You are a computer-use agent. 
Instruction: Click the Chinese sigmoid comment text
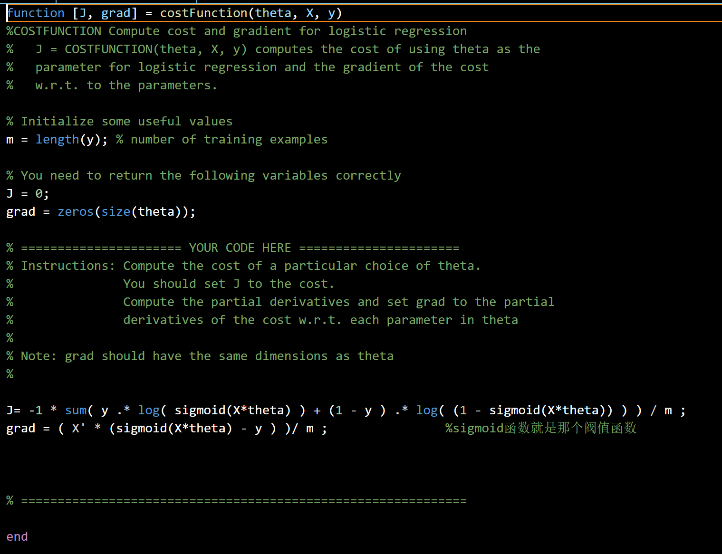pos(540,429)
